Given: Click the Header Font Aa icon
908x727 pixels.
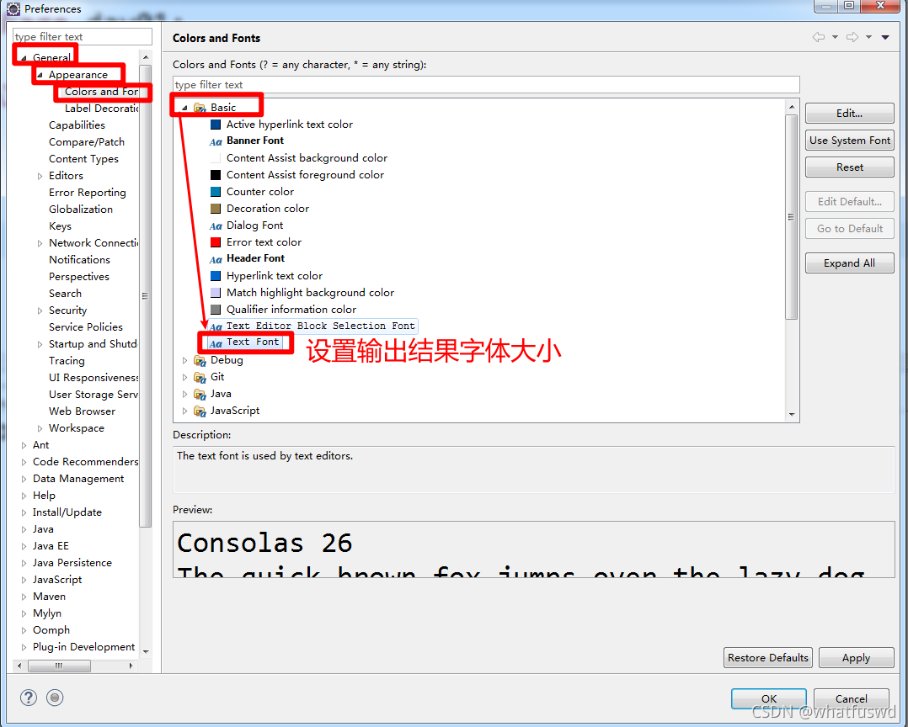Looking at the screenshot, I should (216, 260).
